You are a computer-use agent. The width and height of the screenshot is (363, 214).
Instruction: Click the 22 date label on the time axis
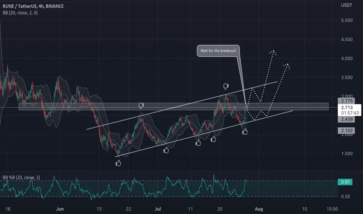pyautogui.click(x=128, y=209)
